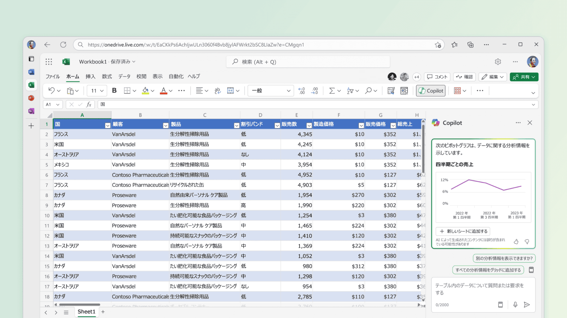
Task: Open the 製品 column filter dropdown
Action: tap(237, 125)
